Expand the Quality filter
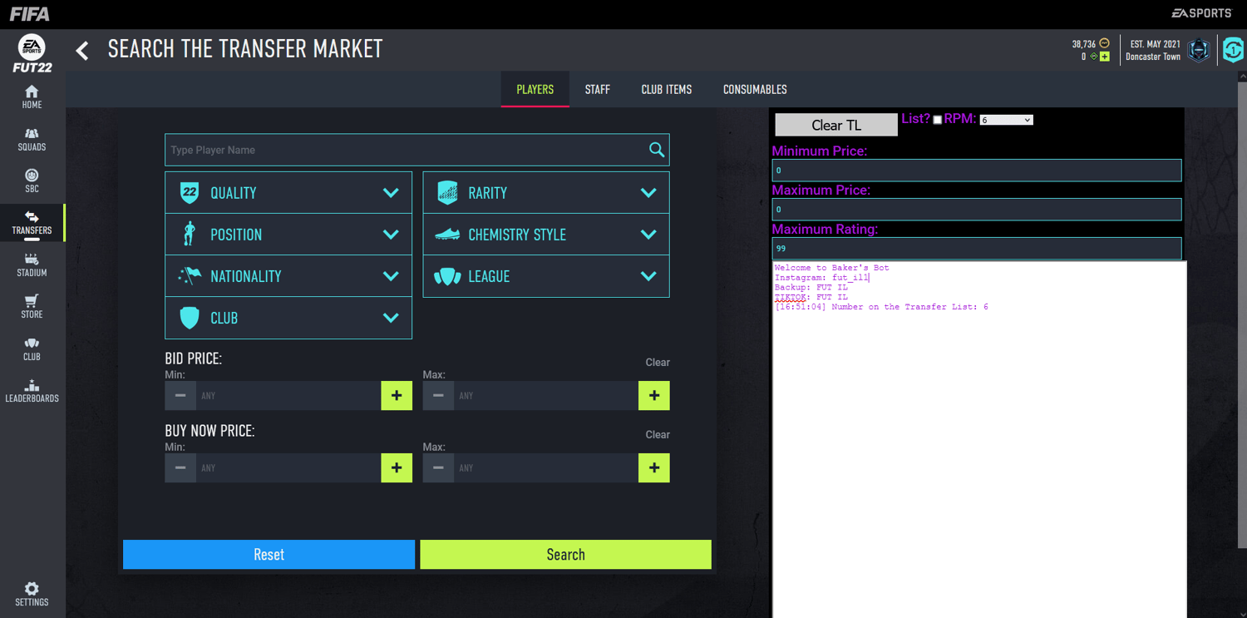Image resolution: width=1247 pixels, height=618 pixels. [288, 193]
